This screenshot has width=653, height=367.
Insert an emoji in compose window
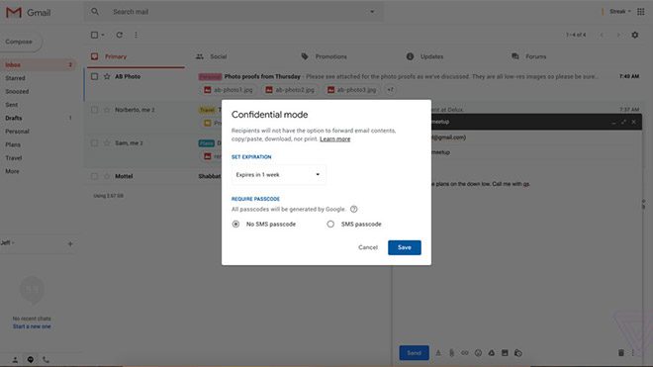478,353
